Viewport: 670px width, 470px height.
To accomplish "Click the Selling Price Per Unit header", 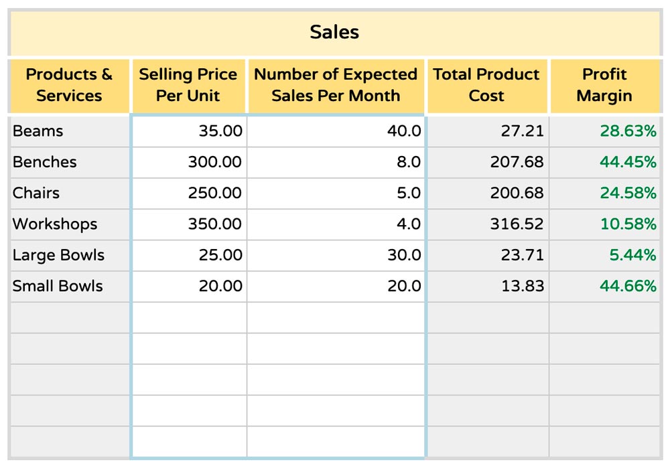I will click(188, 86).
